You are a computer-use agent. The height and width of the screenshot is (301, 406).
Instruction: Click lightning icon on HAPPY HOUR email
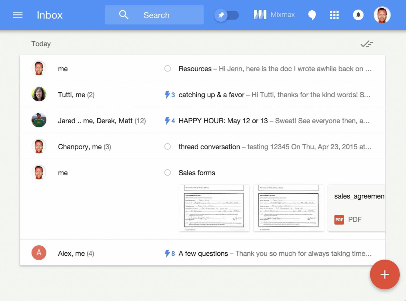point(167,121)
